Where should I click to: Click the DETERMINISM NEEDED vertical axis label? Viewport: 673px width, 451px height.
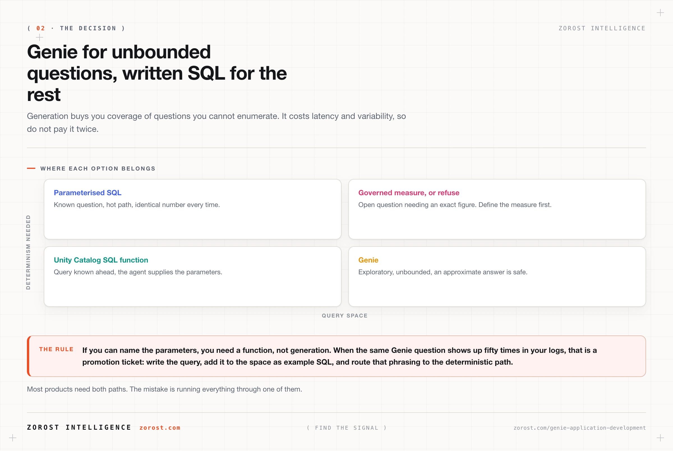point(28,252)
